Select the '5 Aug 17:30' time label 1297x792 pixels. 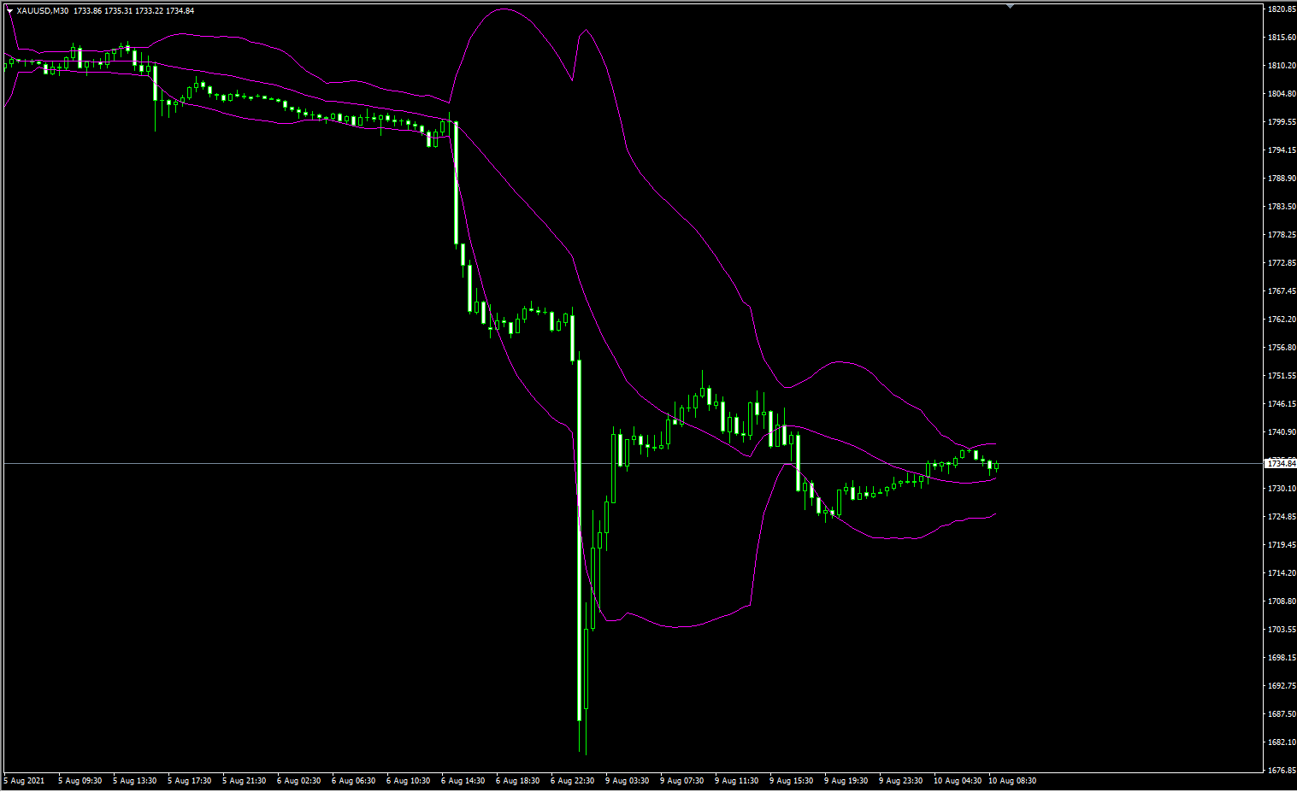(x=189, y=781)
